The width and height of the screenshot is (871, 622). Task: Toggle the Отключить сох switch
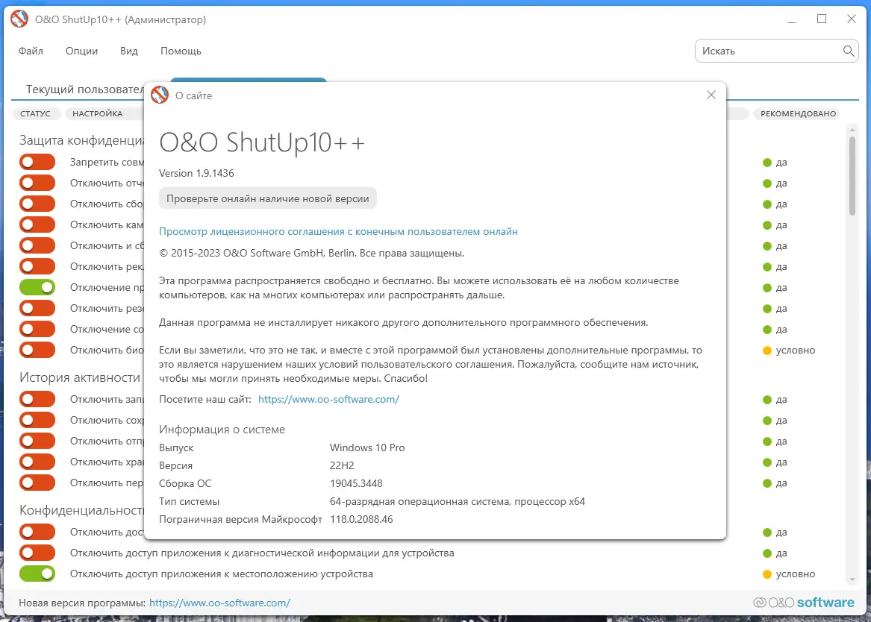pyautogui.click(x=37, y=420)
